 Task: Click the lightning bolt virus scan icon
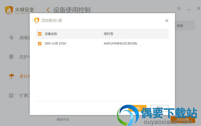(x=11, y=37)
